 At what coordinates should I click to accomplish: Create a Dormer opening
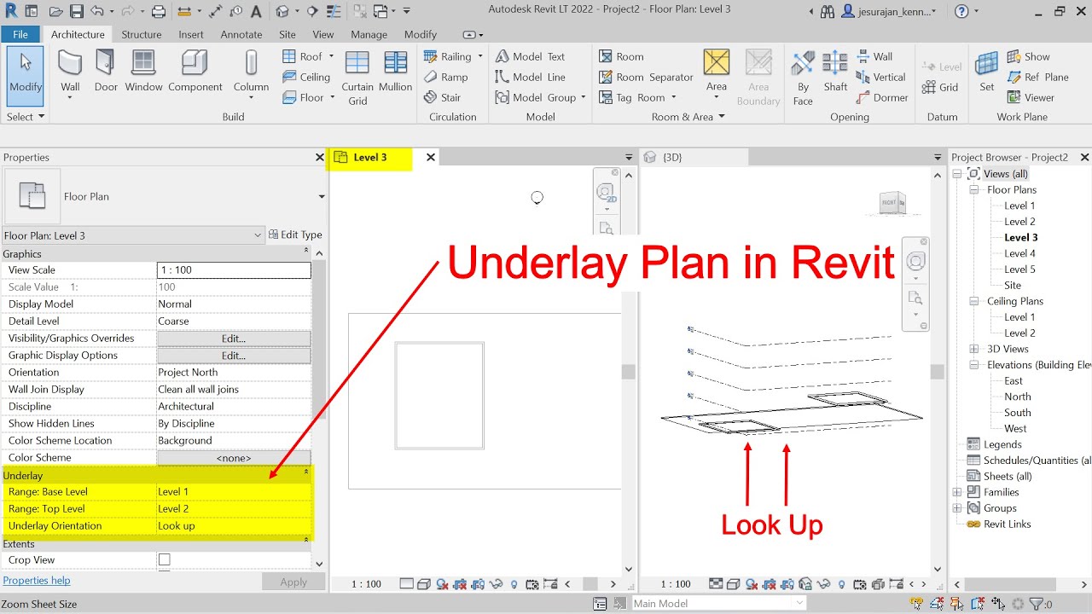click(881, 97)
